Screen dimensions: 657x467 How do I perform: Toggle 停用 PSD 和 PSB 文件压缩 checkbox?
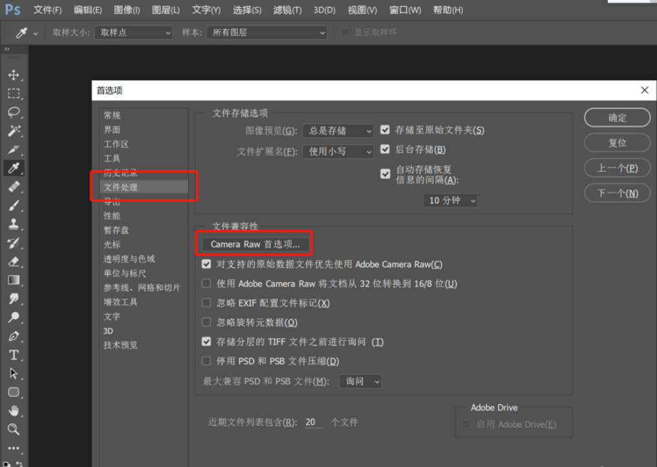[206, 361]
